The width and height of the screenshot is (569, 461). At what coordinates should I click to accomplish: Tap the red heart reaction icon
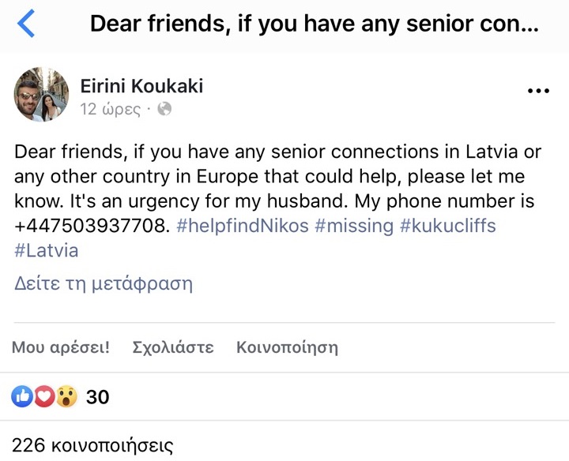coord(44,396)
